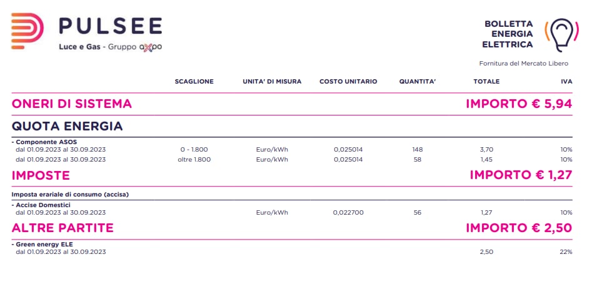Select the TOTALE column header
Image resolution: width=592 pixels, height=307 pixels.
tap(486, 82)
